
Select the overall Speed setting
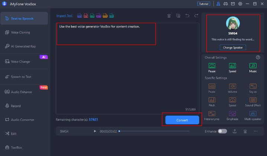pos(232,67)
